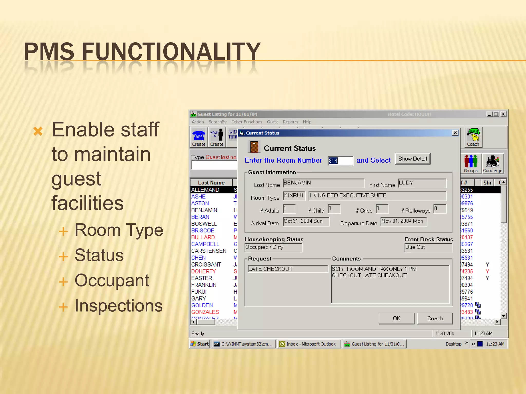526x394 pixels.
Task: Select CAMPBELL in guest list
Action: (x=205, y=244)
